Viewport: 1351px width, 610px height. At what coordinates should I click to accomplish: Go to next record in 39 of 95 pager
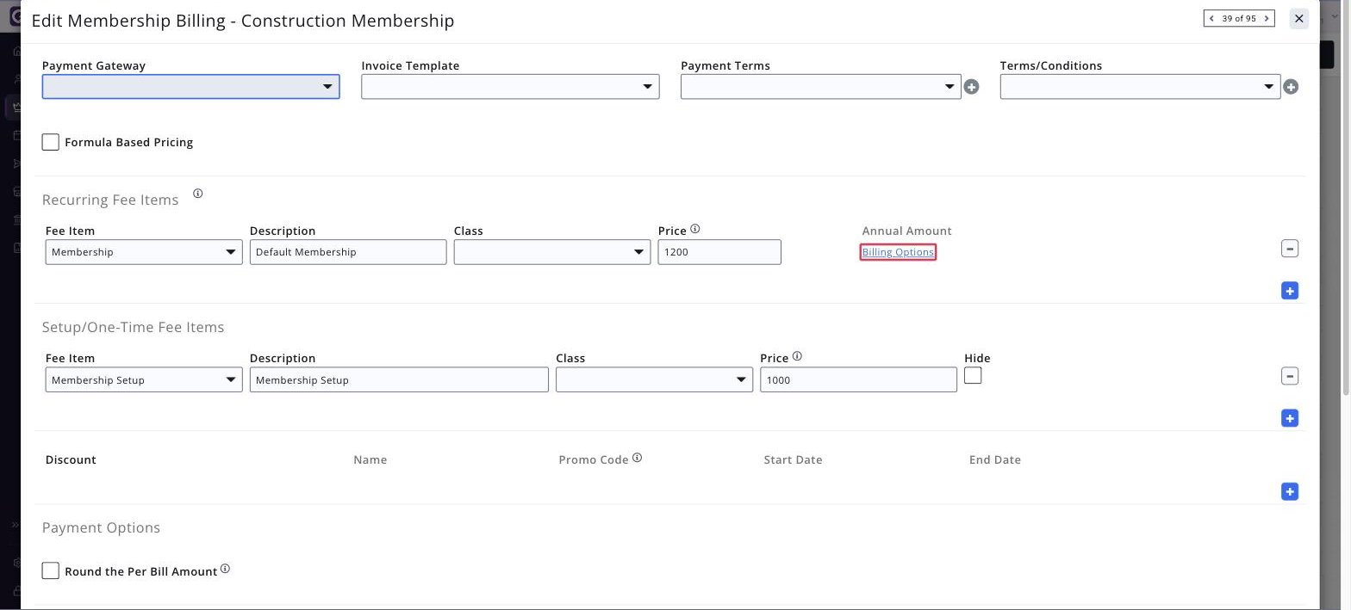coord(1267,18)
